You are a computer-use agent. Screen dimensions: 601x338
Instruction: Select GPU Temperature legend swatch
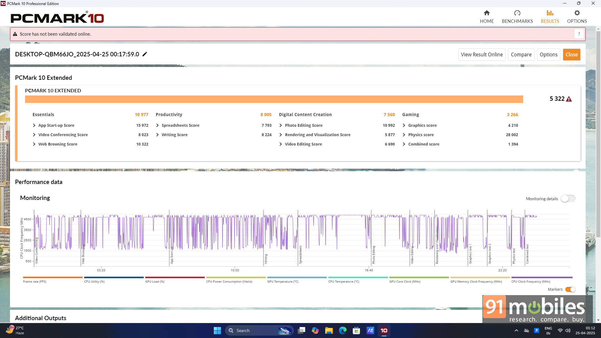point(297,277)
